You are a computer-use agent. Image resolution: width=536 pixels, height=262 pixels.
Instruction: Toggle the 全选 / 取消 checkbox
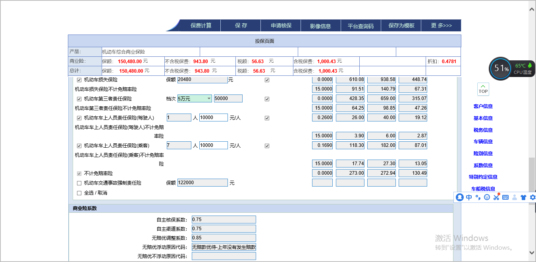tap(79, 193)
